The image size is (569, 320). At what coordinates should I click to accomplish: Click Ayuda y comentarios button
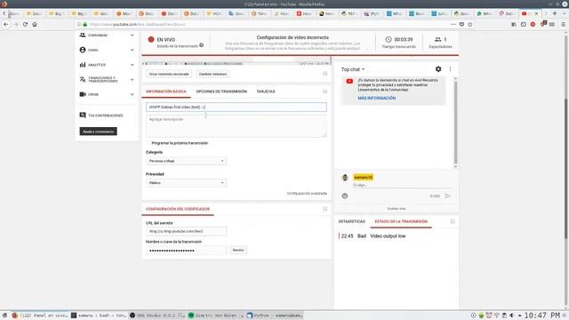pyautogui.click(x=99, y=132)
